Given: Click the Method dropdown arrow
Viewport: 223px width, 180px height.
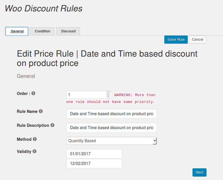Looking at the screenshot, I should point(155,141).
